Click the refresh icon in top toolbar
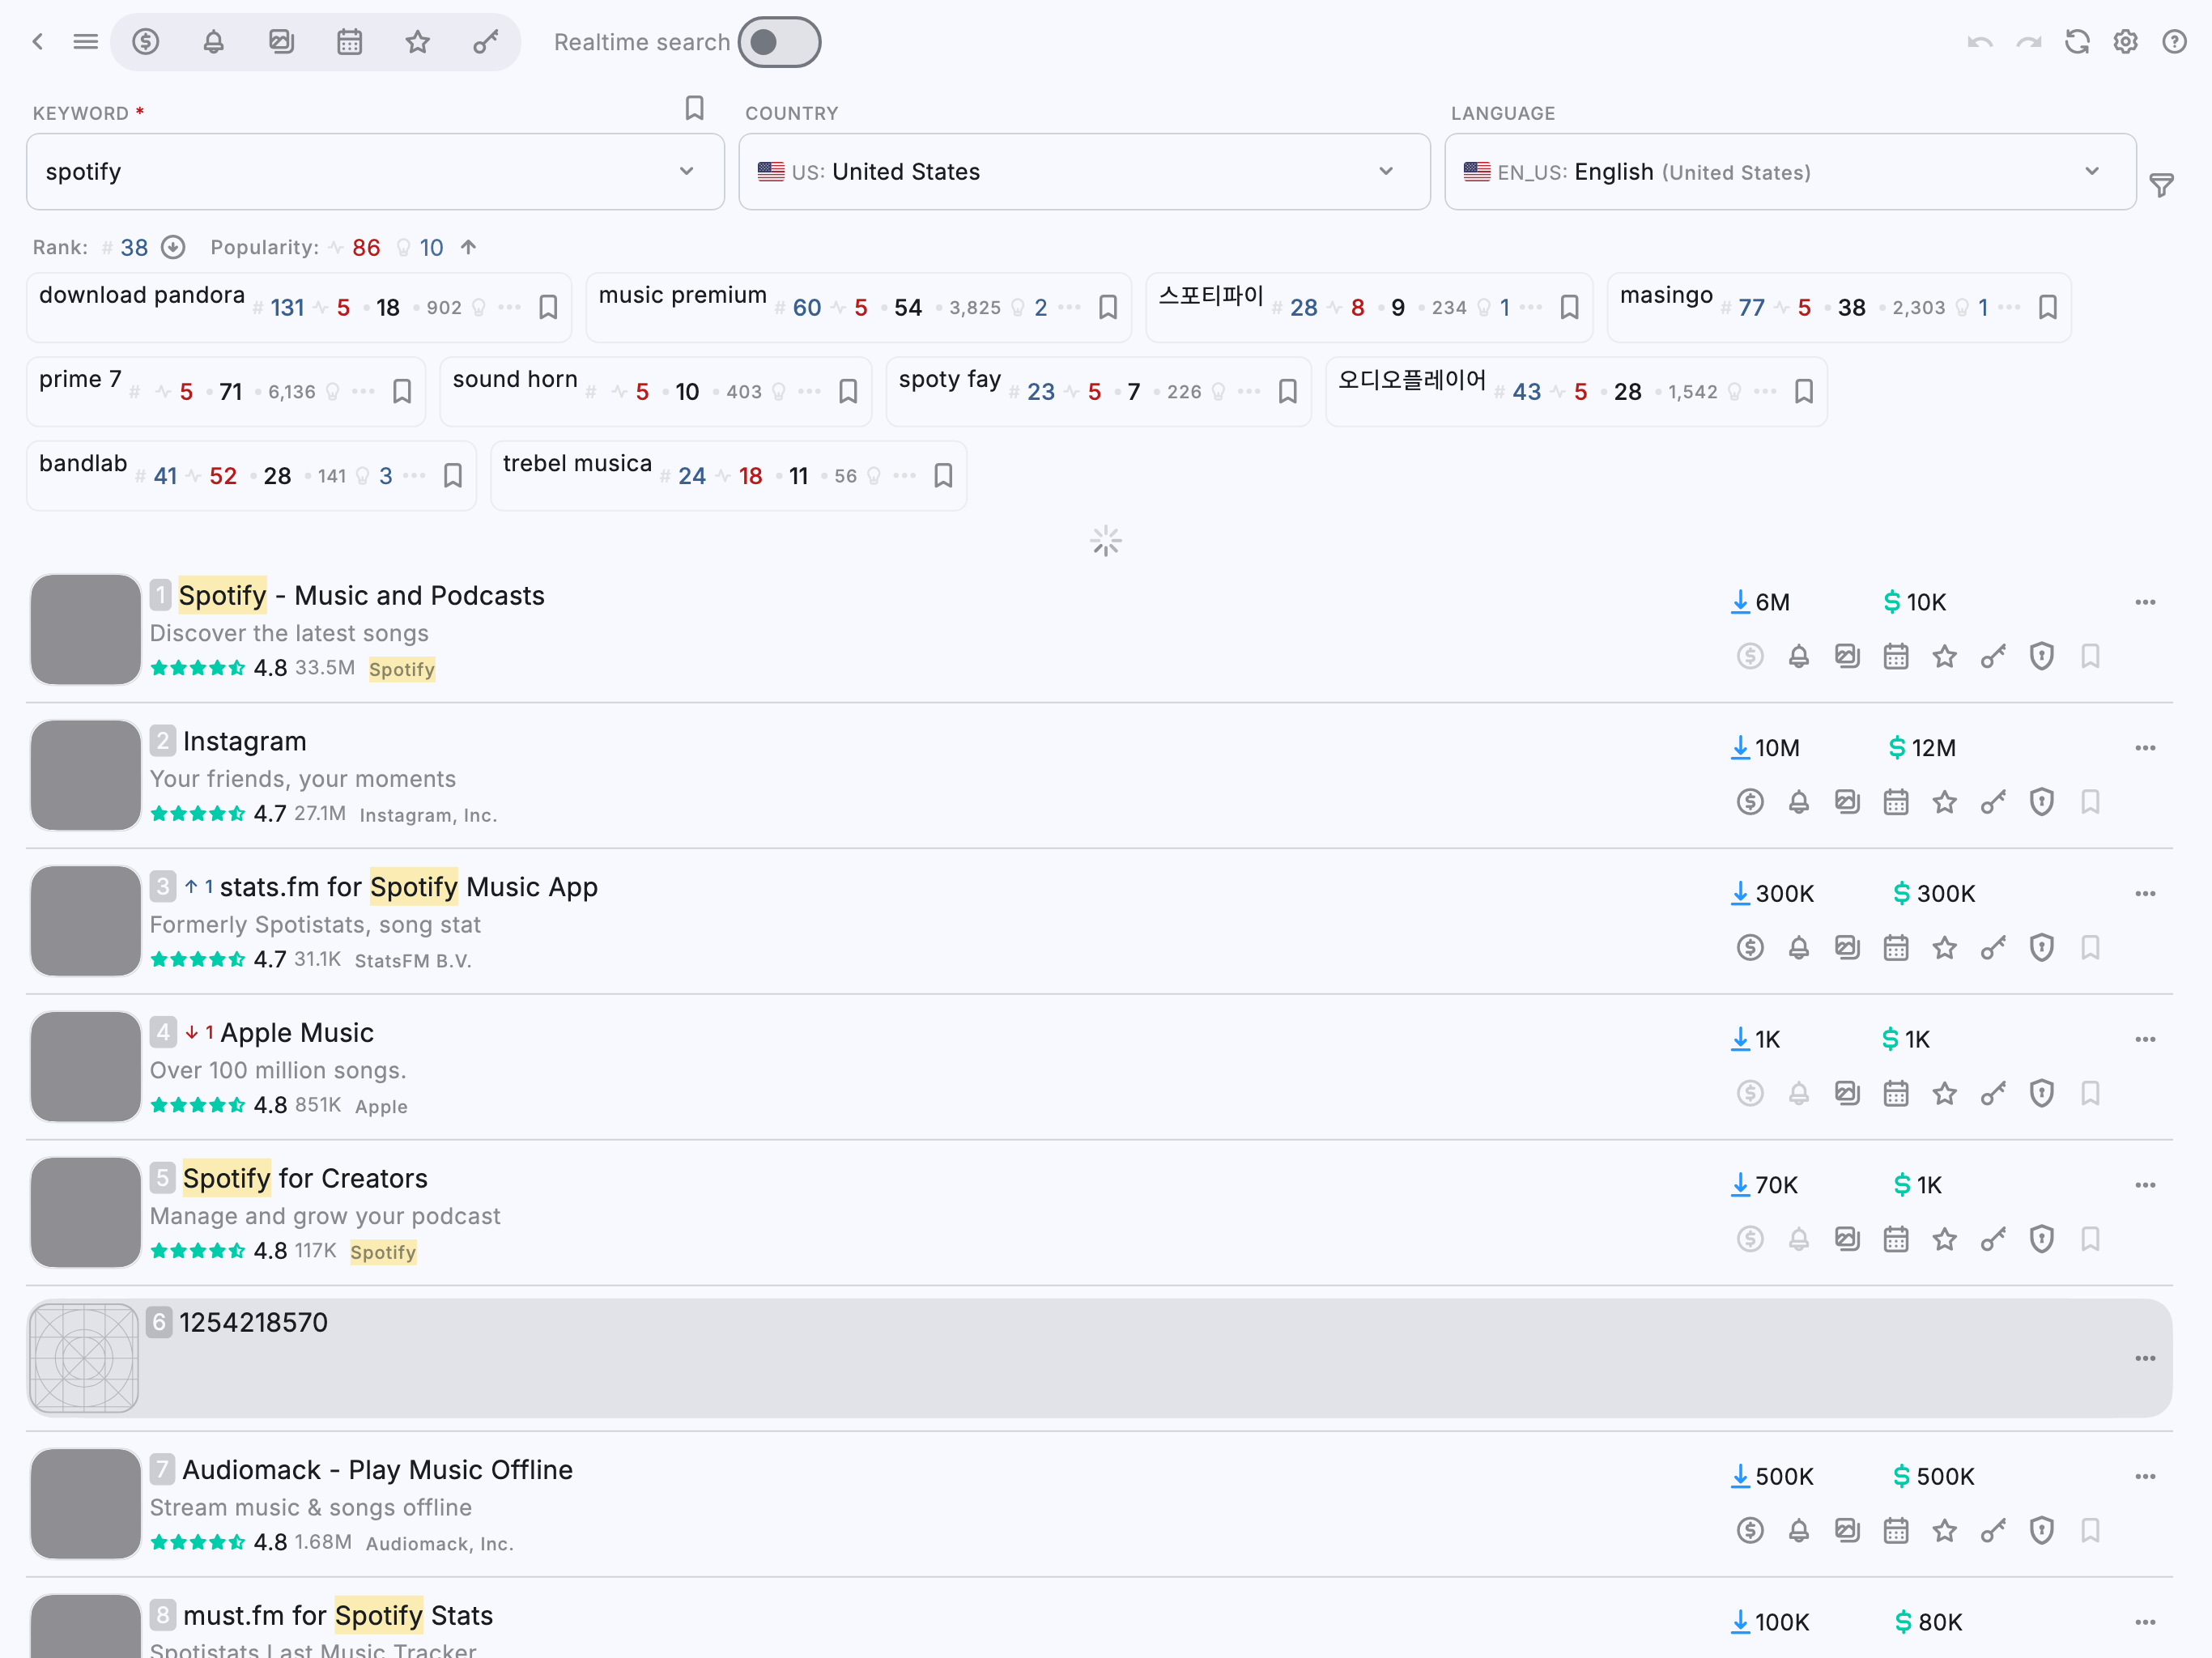Screen dimensions: 2212x1658 pyautogui.click(x=2077, y=42)
